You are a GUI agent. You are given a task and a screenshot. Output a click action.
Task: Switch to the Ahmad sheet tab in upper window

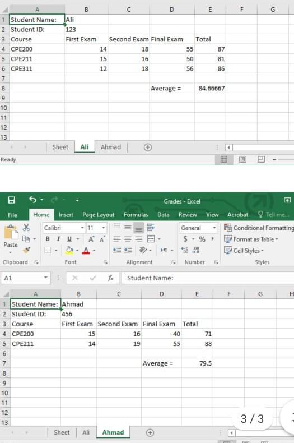111,147
